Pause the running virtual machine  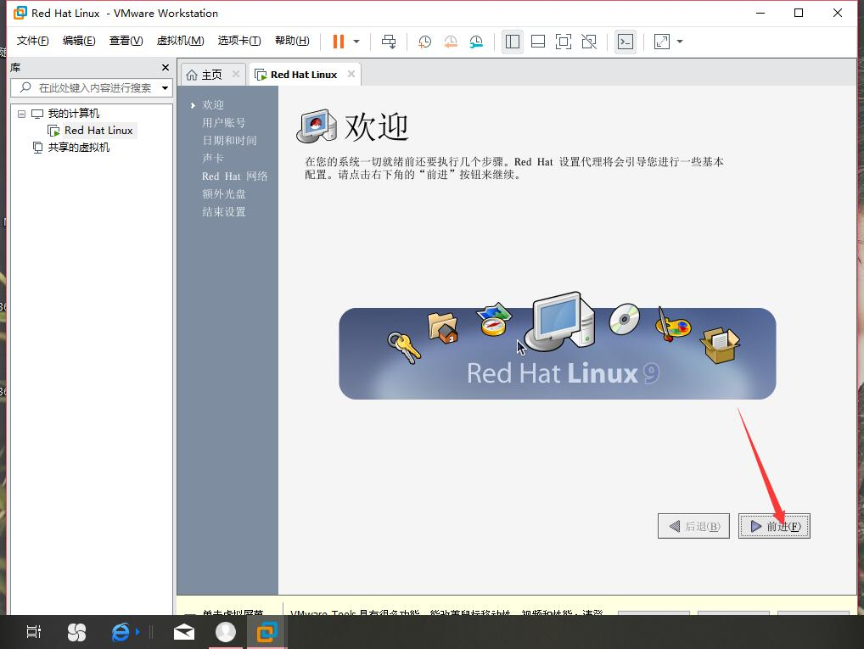click(x=339, y=42)
